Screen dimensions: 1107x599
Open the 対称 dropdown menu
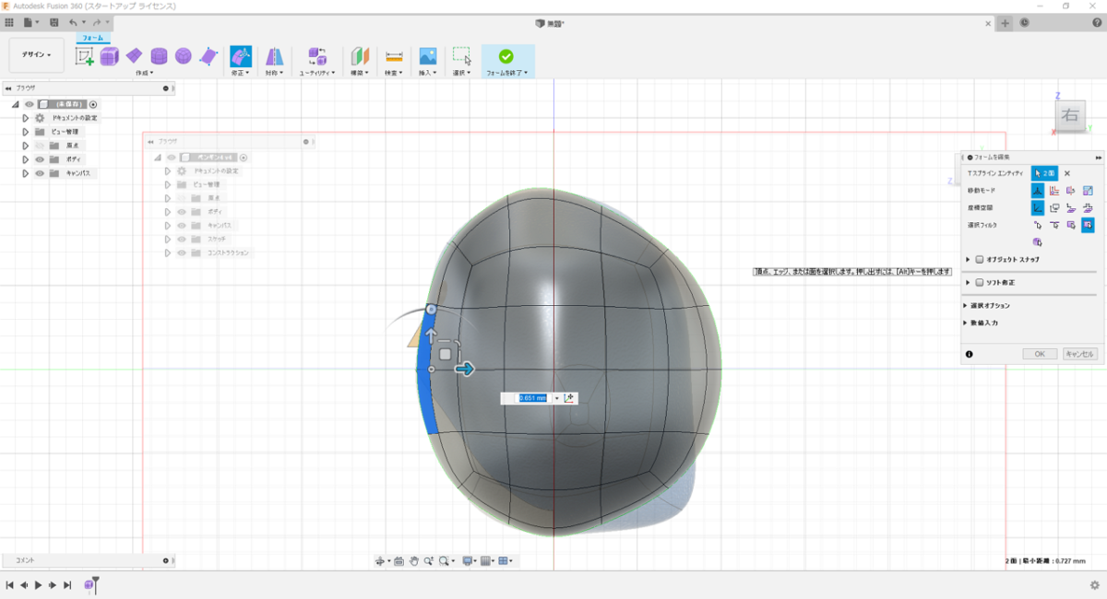(275, 73)
